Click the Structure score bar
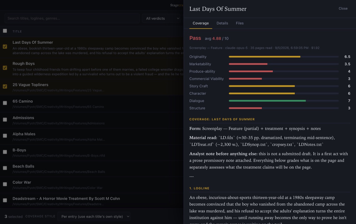 (x=284, y=108)
